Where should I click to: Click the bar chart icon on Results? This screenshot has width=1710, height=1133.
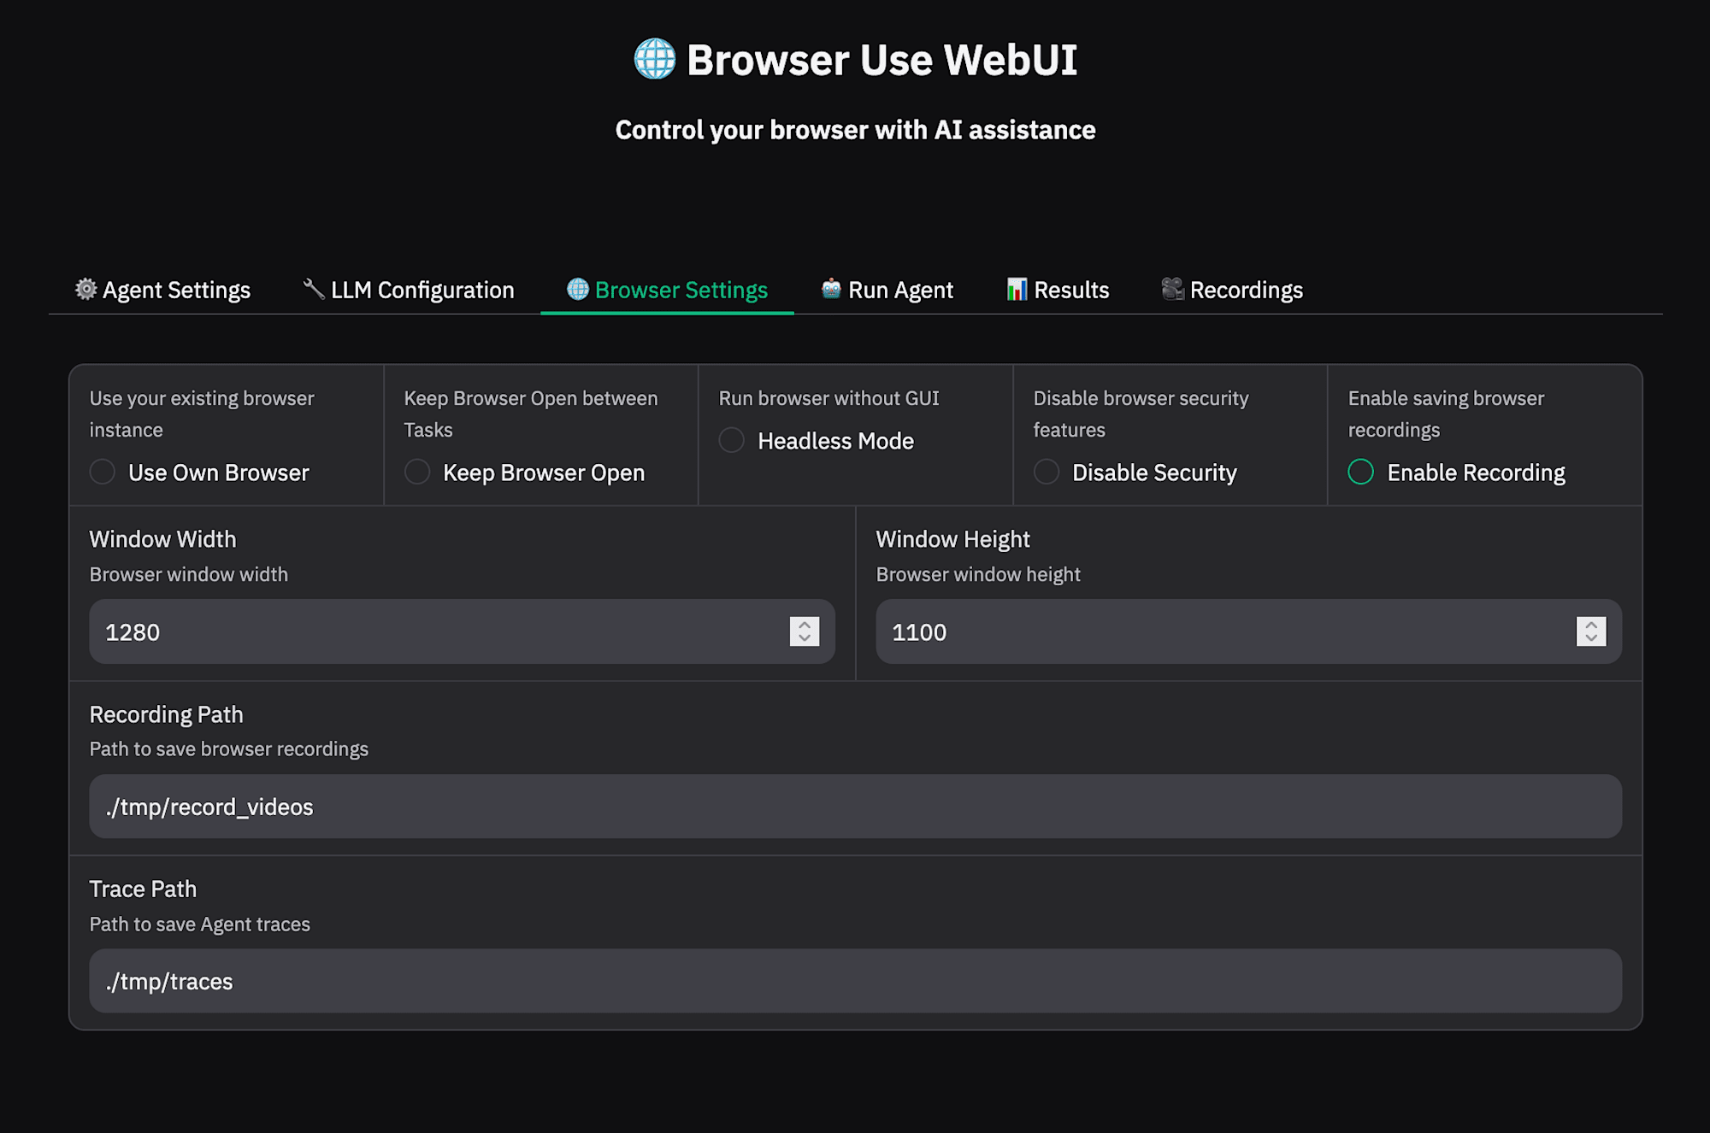[1017, 289]
